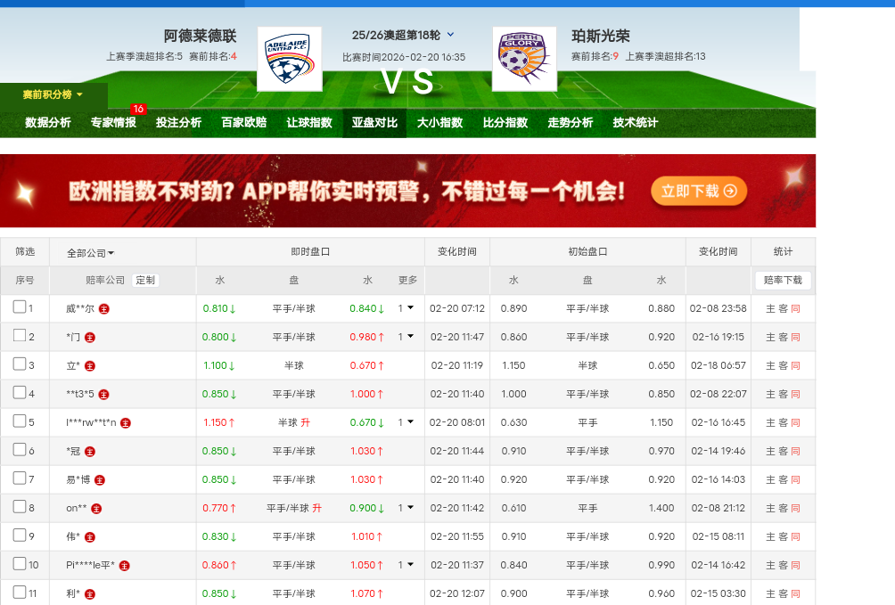
Task: Click the red 同 link in row 1
Action: 795,309
